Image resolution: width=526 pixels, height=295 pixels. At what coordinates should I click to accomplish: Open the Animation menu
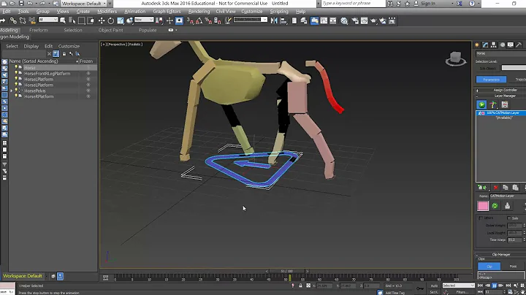click(x=135, y=12)
